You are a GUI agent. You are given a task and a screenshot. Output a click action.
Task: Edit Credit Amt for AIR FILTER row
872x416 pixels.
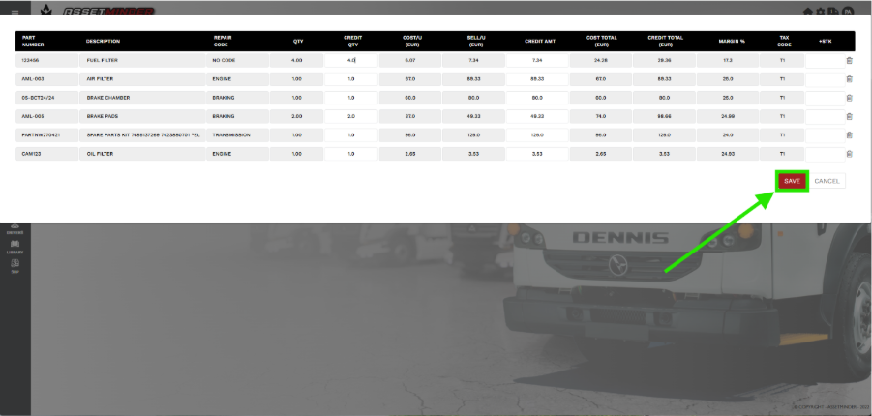click(x=537, y=79)
